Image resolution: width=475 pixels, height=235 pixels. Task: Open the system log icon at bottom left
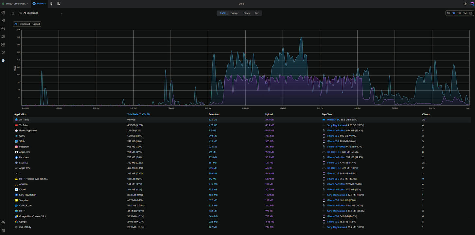pyautogui.click(x=3, y=230)
